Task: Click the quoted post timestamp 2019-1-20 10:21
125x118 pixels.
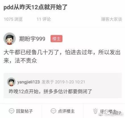Action: pos(70,82)
